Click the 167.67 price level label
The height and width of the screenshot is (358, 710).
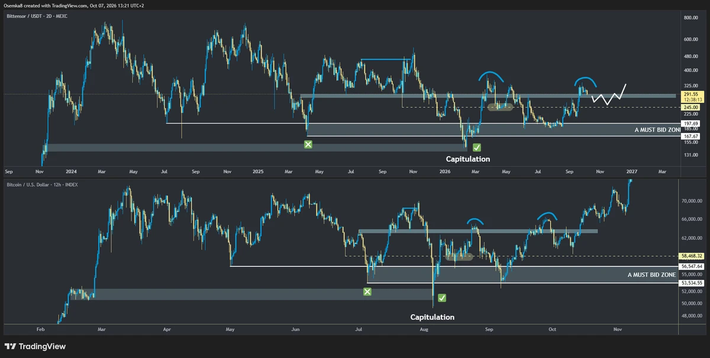(691, 136)
